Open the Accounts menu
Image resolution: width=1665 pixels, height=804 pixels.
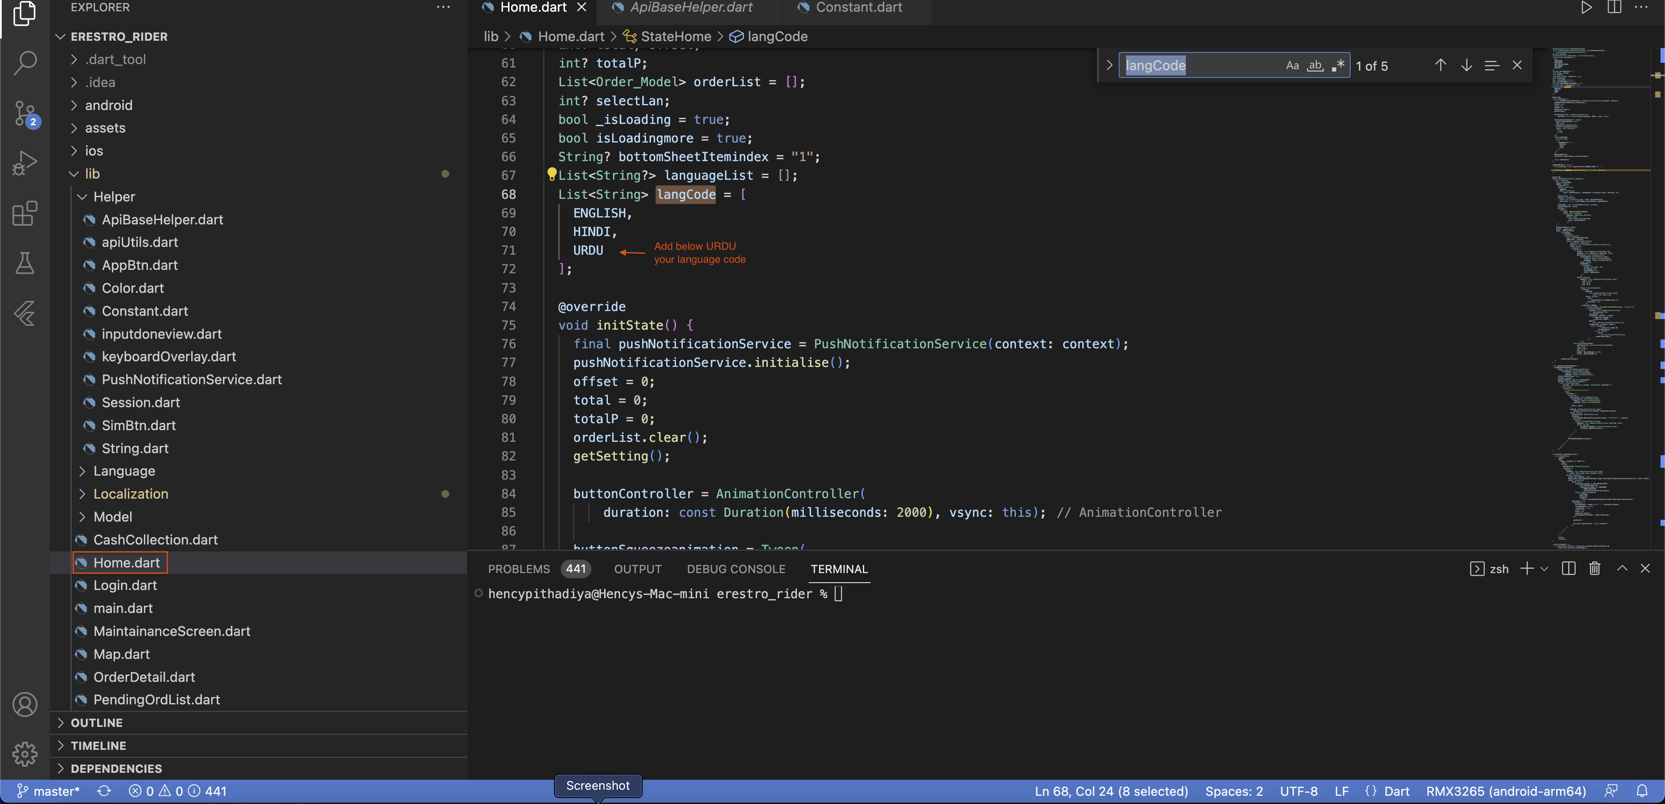[25, 704]
